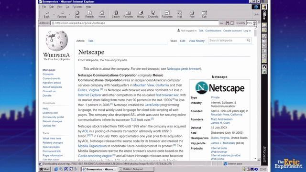Image resolution: width=306 pixels, height=172 pixels.
Task: Click the system tray clock
Action: 262,169
